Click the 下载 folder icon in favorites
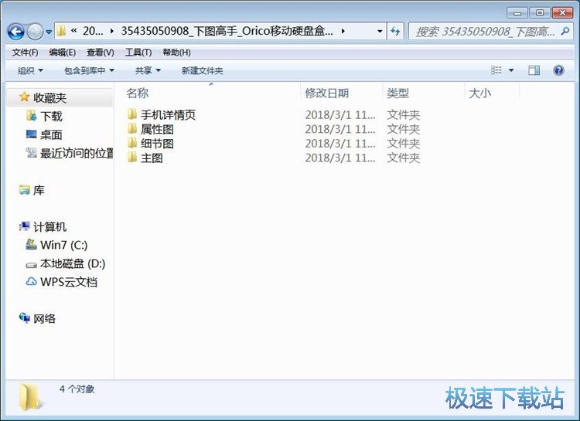The image size is (580, 421). (x=32, y=116)
